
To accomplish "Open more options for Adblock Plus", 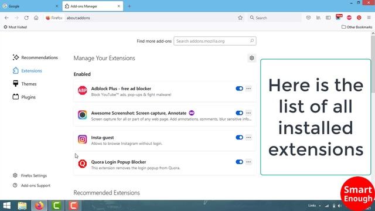I will (x=248, y=89).
